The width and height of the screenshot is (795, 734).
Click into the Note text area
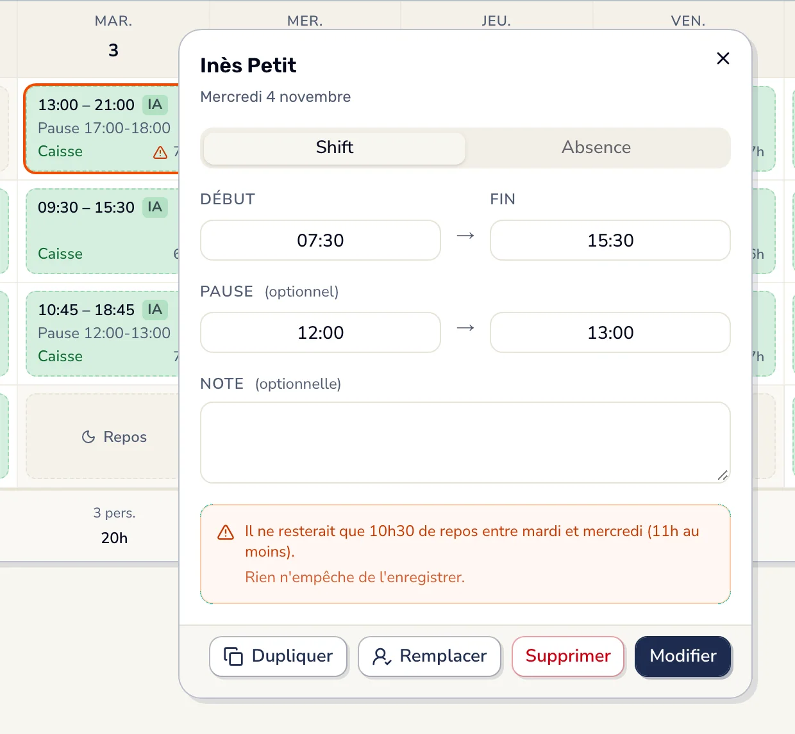tap(465, 443)
